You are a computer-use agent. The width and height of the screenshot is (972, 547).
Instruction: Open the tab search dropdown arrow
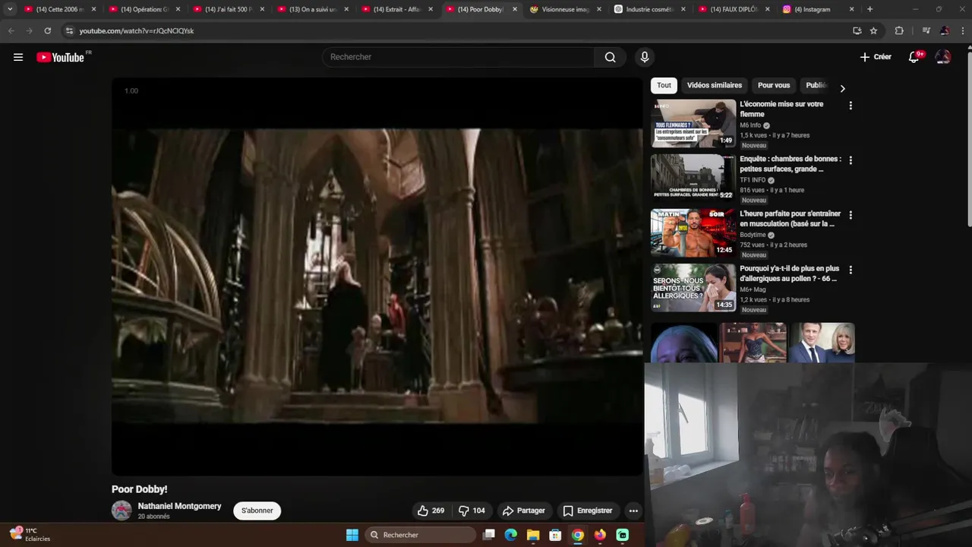pos(9,9)
